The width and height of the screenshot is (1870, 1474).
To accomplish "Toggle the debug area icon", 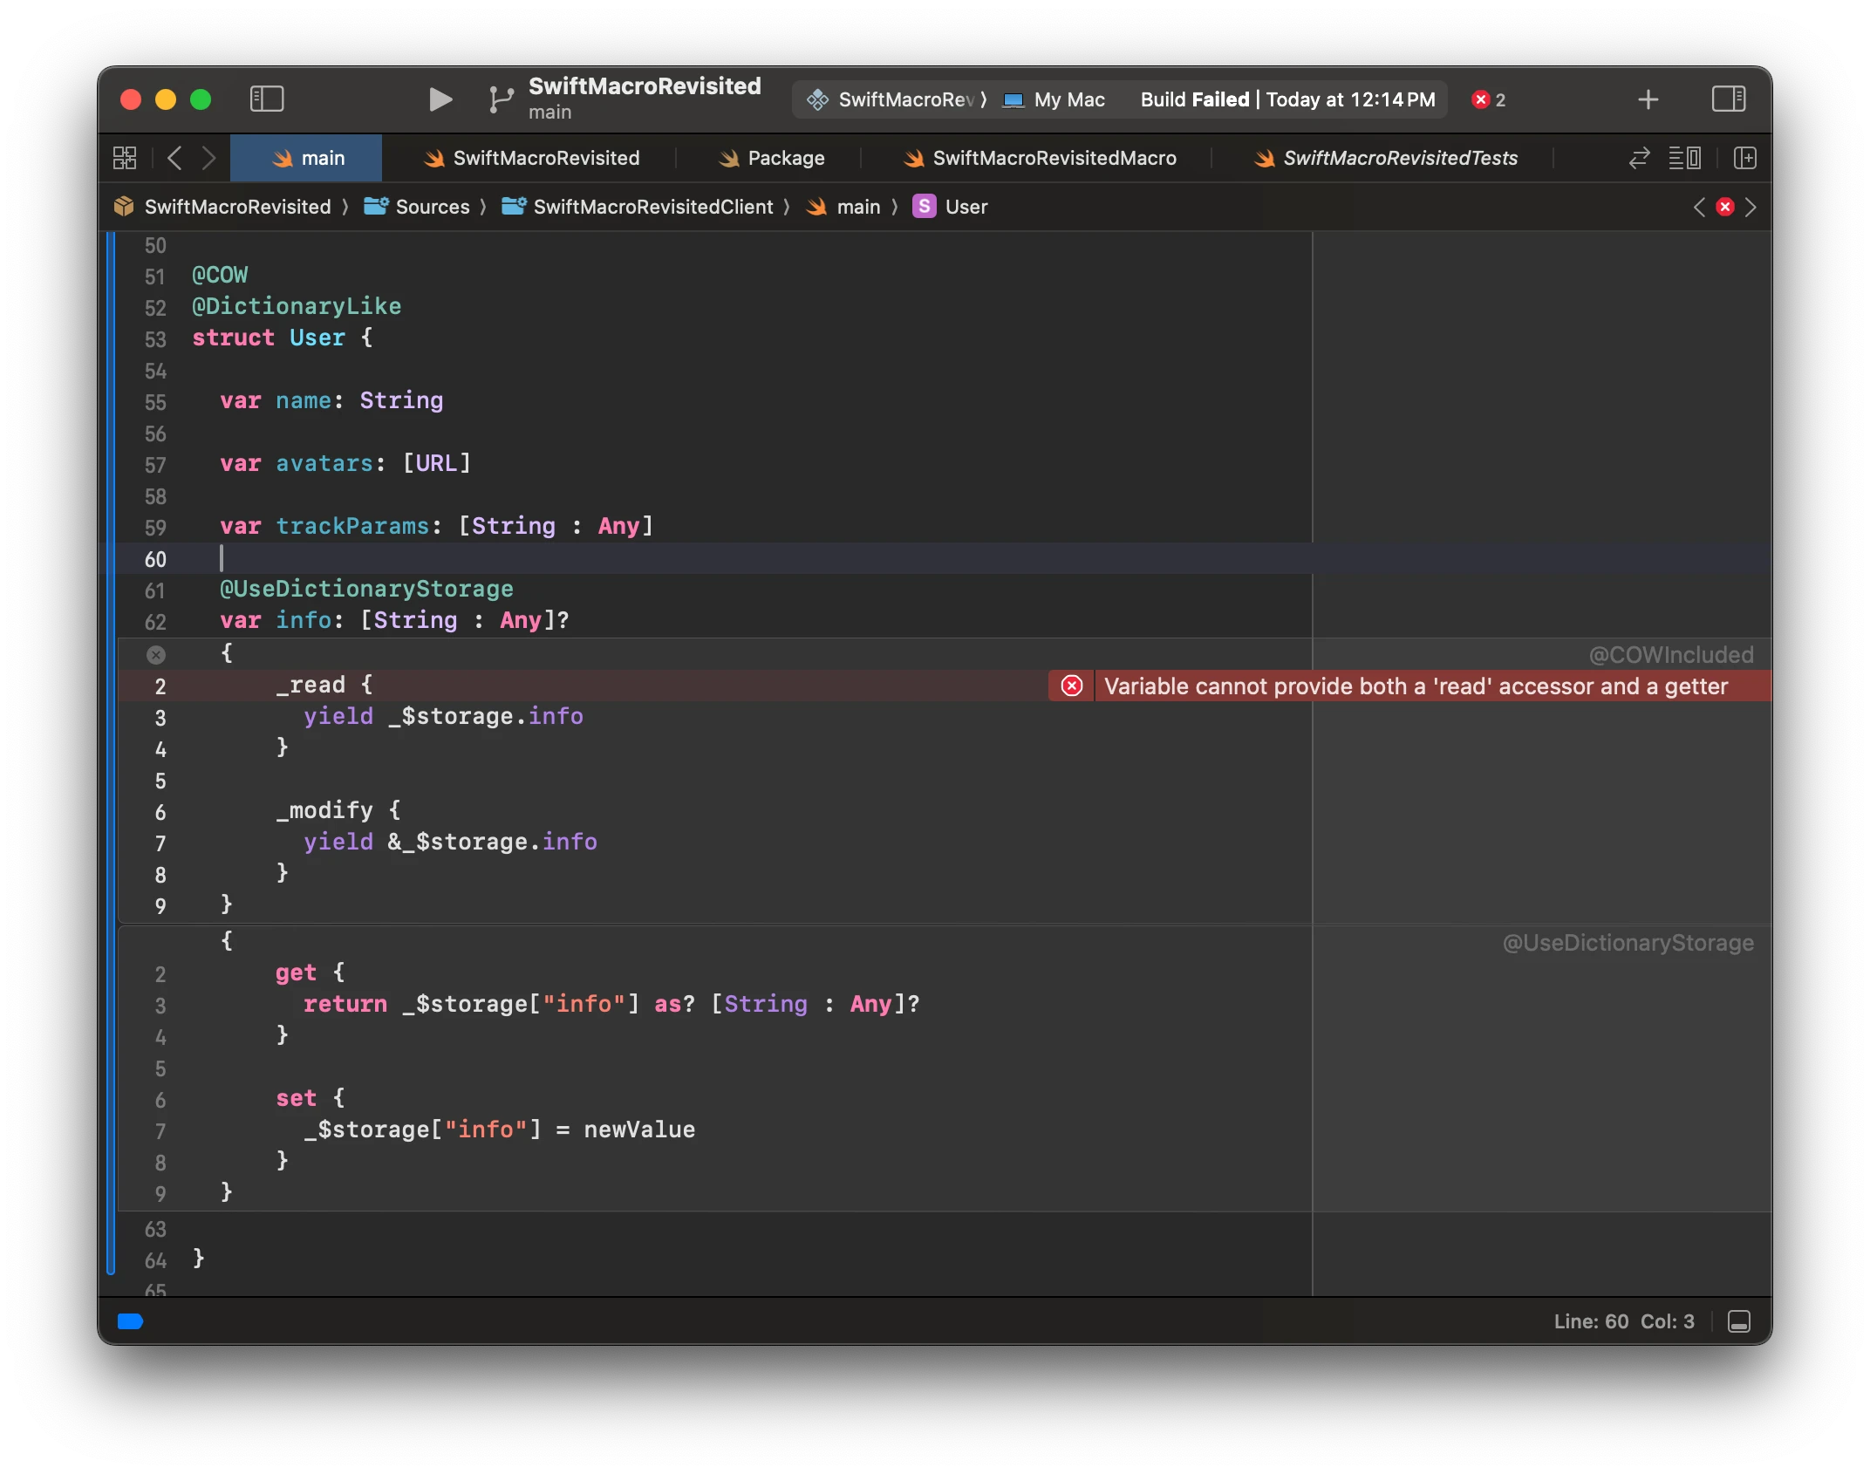I will click(1738, 1321).
